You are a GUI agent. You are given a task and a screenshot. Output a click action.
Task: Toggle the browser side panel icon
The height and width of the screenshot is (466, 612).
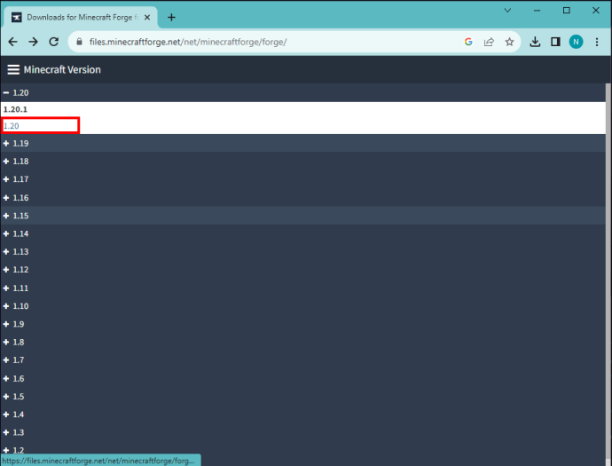pyautogui.click(x=555, y=42)
